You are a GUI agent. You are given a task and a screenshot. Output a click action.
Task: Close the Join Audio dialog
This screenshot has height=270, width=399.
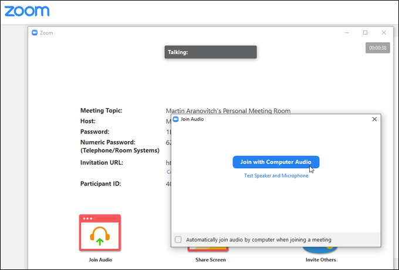[374, 119]
